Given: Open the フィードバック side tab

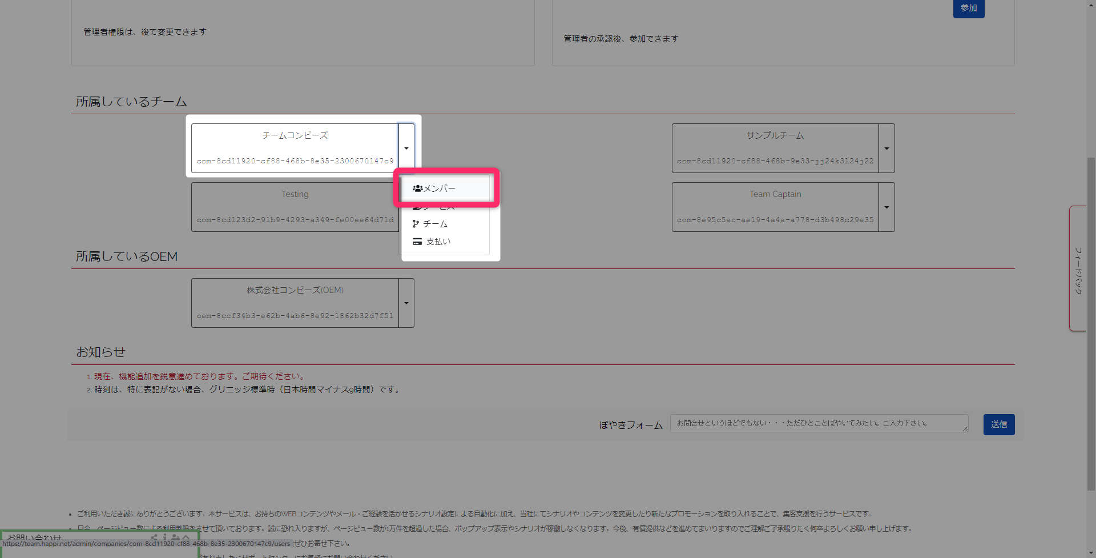Looking at the screenshot, I should pyautogui.click(x=1078, y=268).
